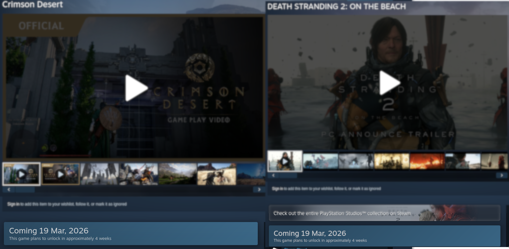Click Sign in link under Death Stranding 2
Screen dimensions: 509x249
[277, 189]
